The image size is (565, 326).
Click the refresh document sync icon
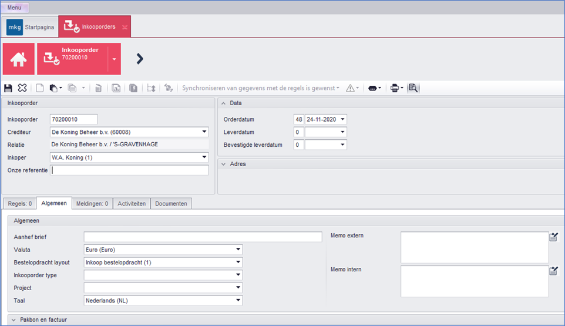tap(169, 88)
